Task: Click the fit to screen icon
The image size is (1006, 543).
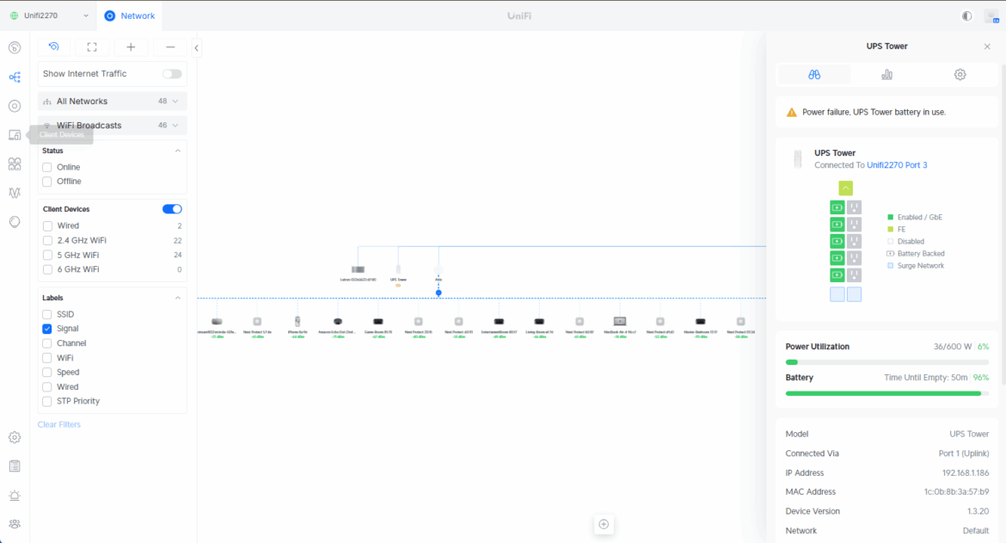Action: 92,47
